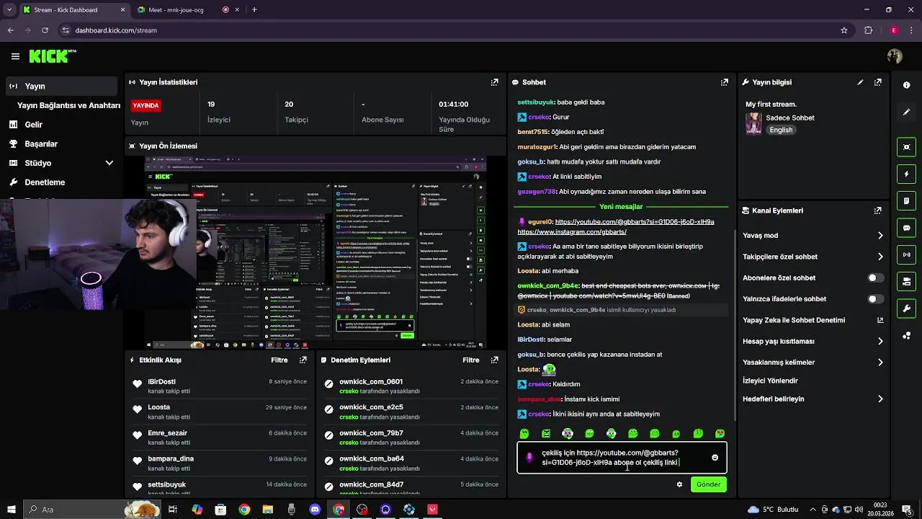The height and width of the screenshot is (519, 922).
Task: Open a new browser tab
Action: (254, 9)
